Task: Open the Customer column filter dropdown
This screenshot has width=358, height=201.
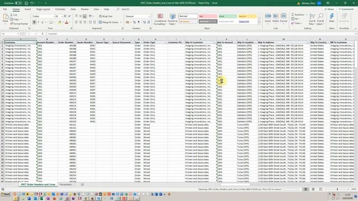Action: pyautogui.click(x=35, y=42)
